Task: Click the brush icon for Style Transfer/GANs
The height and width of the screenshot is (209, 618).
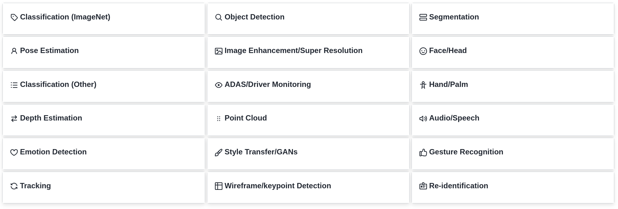Action: coord(218,153)
